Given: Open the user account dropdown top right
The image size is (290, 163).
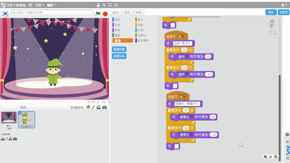Looking at the screenshot, I should (284, 5).
